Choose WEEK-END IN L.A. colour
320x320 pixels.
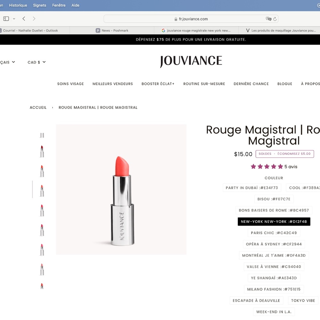[x=274, y=312]
